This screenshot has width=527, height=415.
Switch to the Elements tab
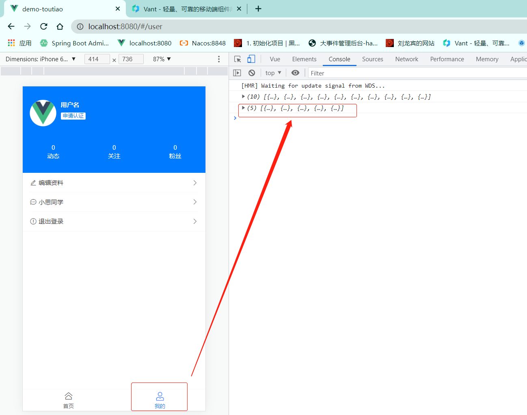pos(304,59)
